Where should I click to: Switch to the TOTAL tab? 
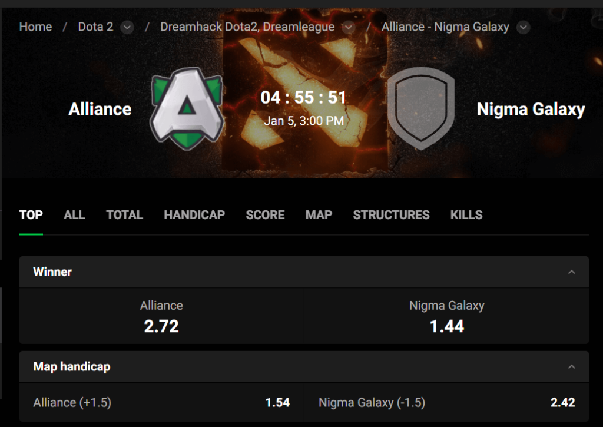[x=124, y=215]
